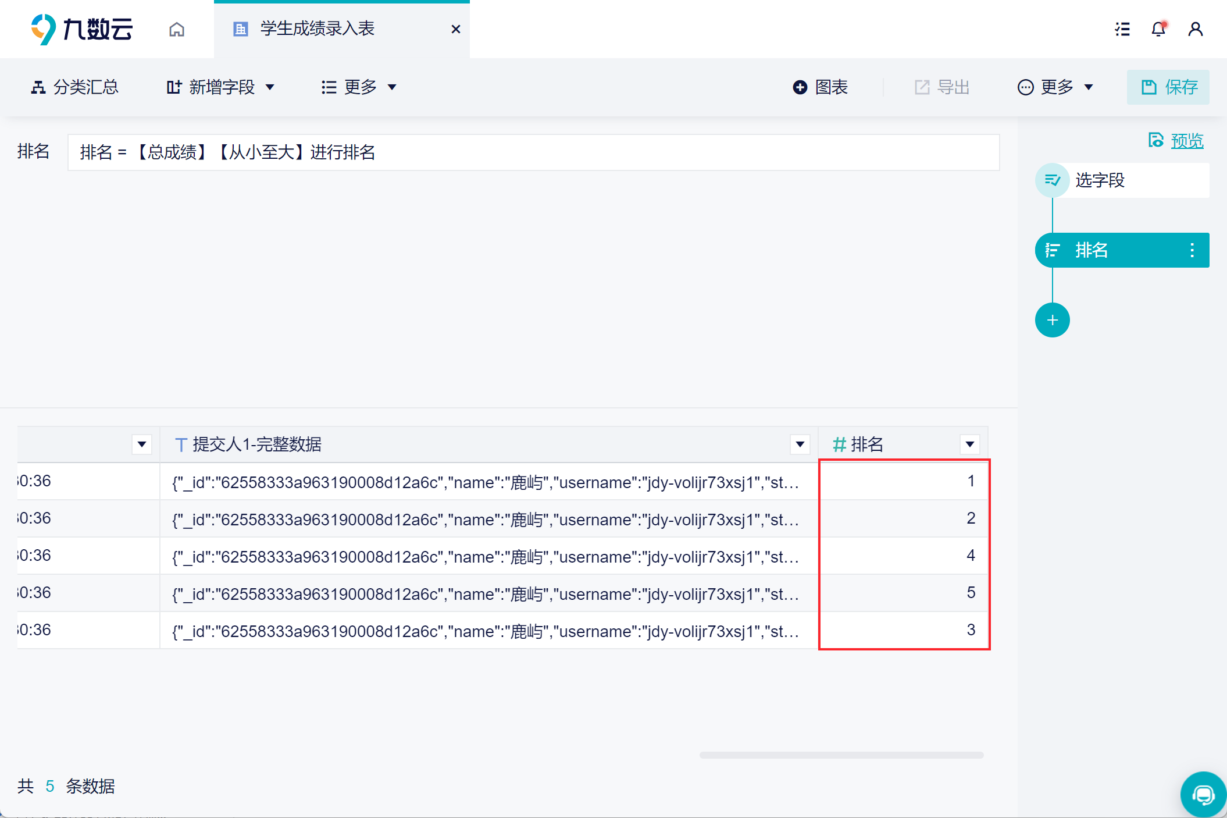The width and height of the screenshot is (1227, 818).
Task: Open user account profile icon
Action: click(1196, 29)
